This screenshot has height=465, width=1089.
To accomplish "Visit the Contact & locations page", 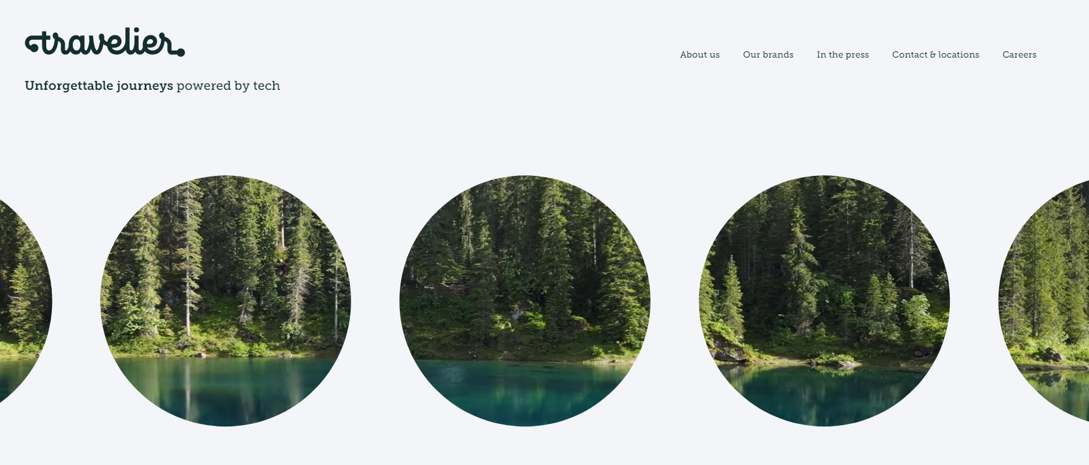I will 936,55.
